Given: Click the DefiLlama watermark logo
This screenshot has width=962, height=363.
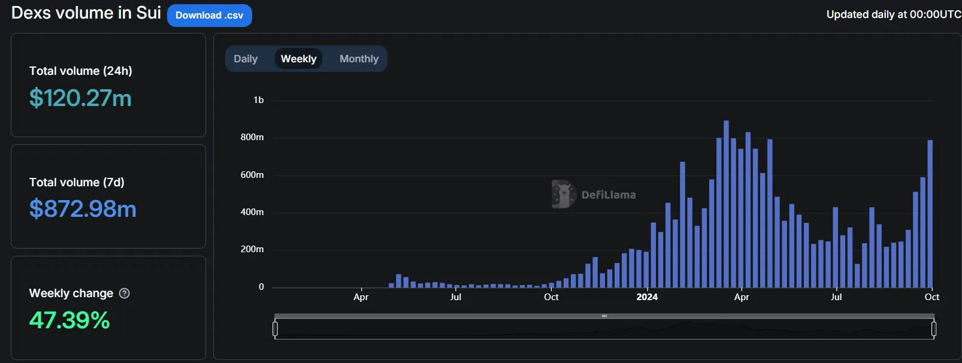Looking at the screenshot, I should pyautogui.click(x=594, y=194).
